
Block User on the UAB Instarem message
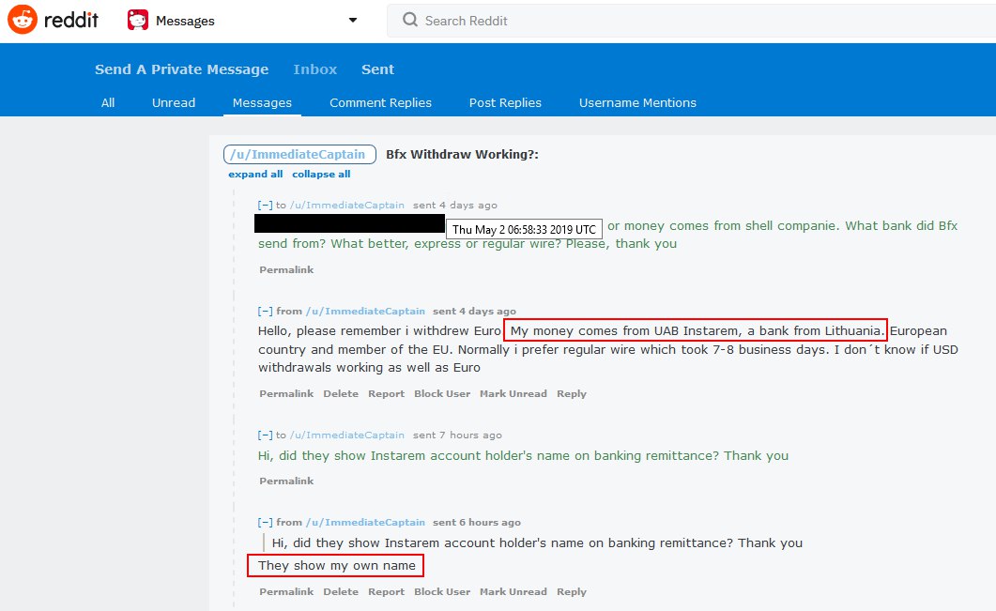442,394
